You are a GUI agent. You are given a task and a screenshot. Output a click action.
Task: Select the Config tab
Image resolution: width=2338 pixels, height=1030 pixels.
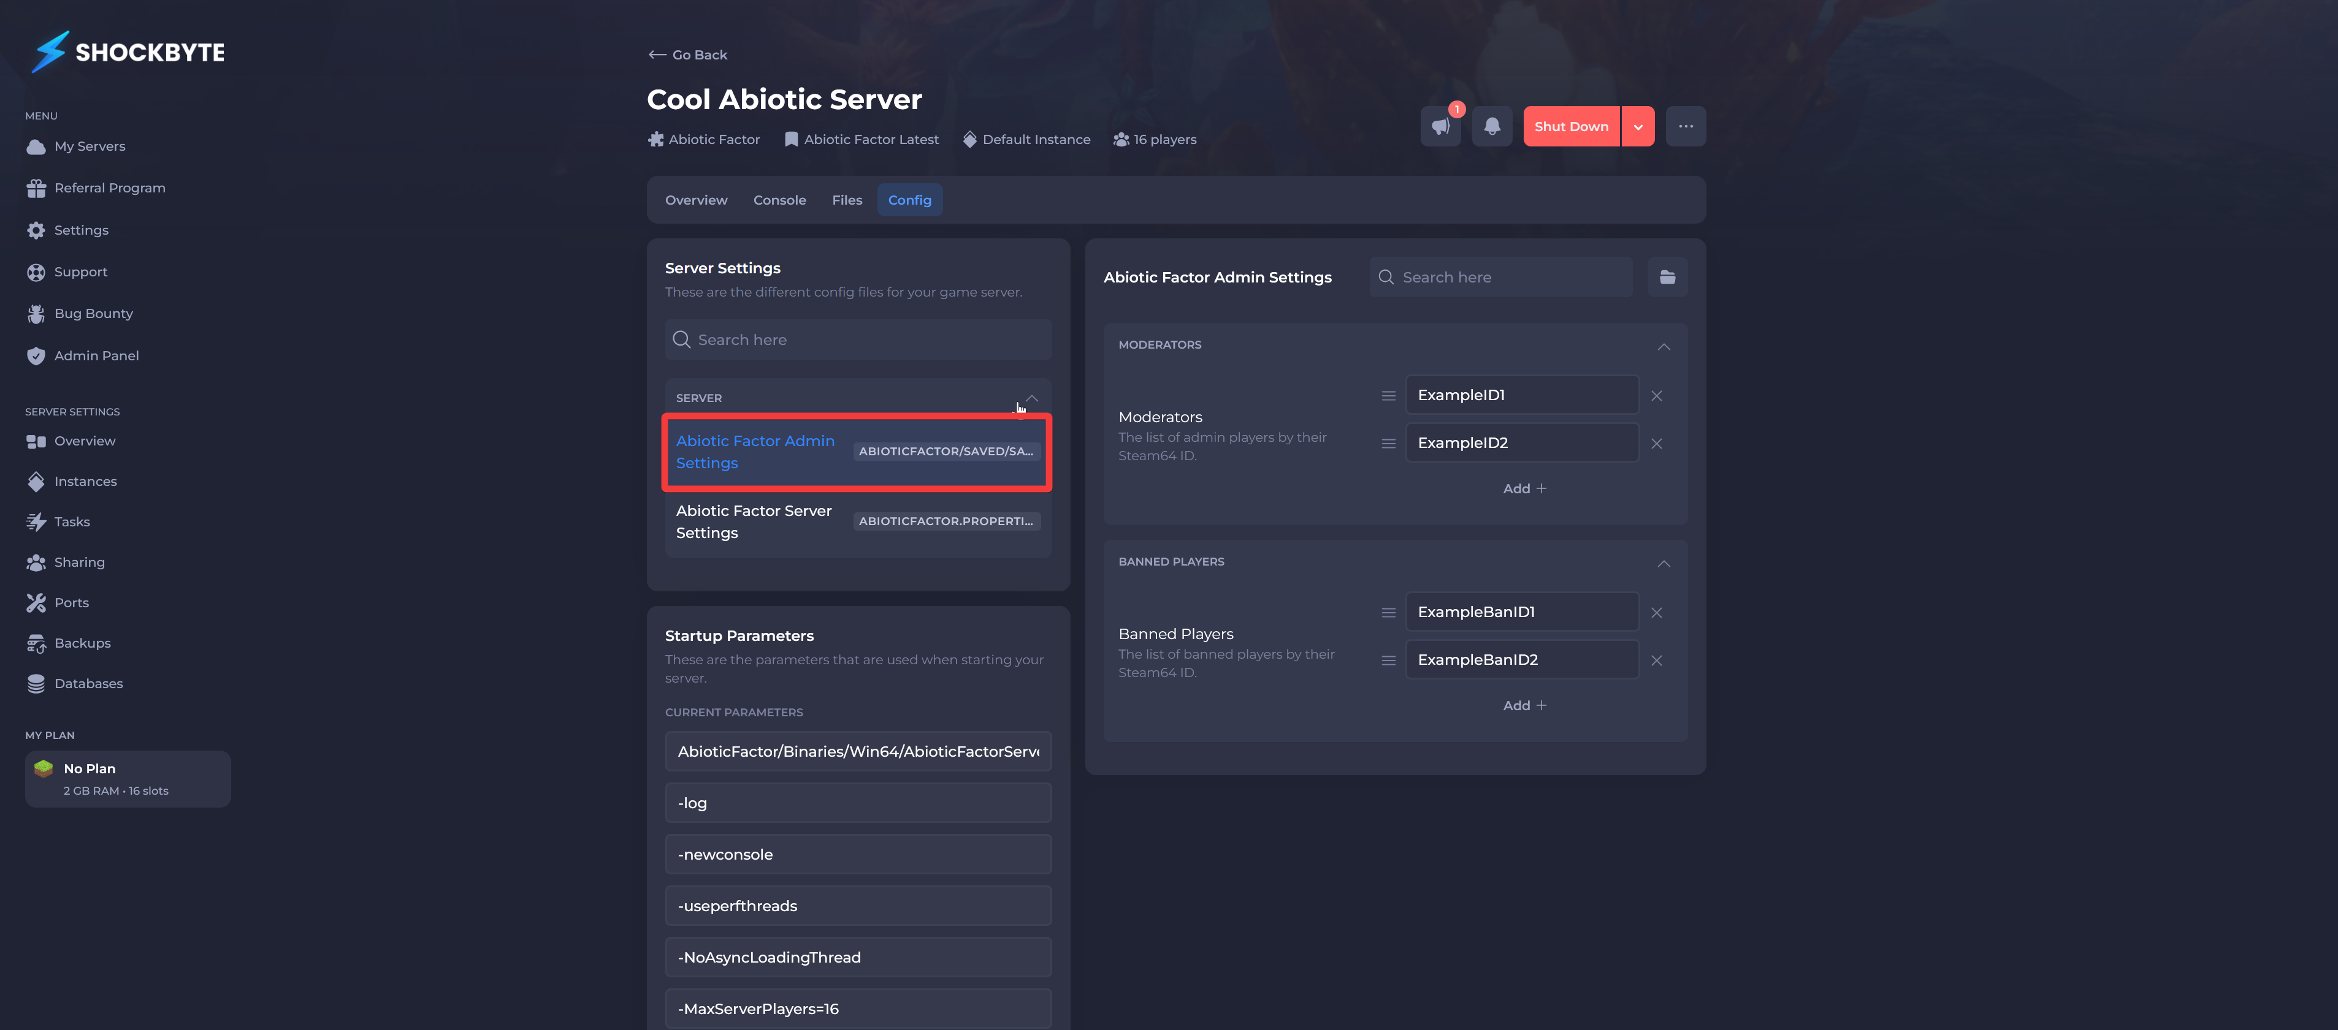(x=909, y=200)
